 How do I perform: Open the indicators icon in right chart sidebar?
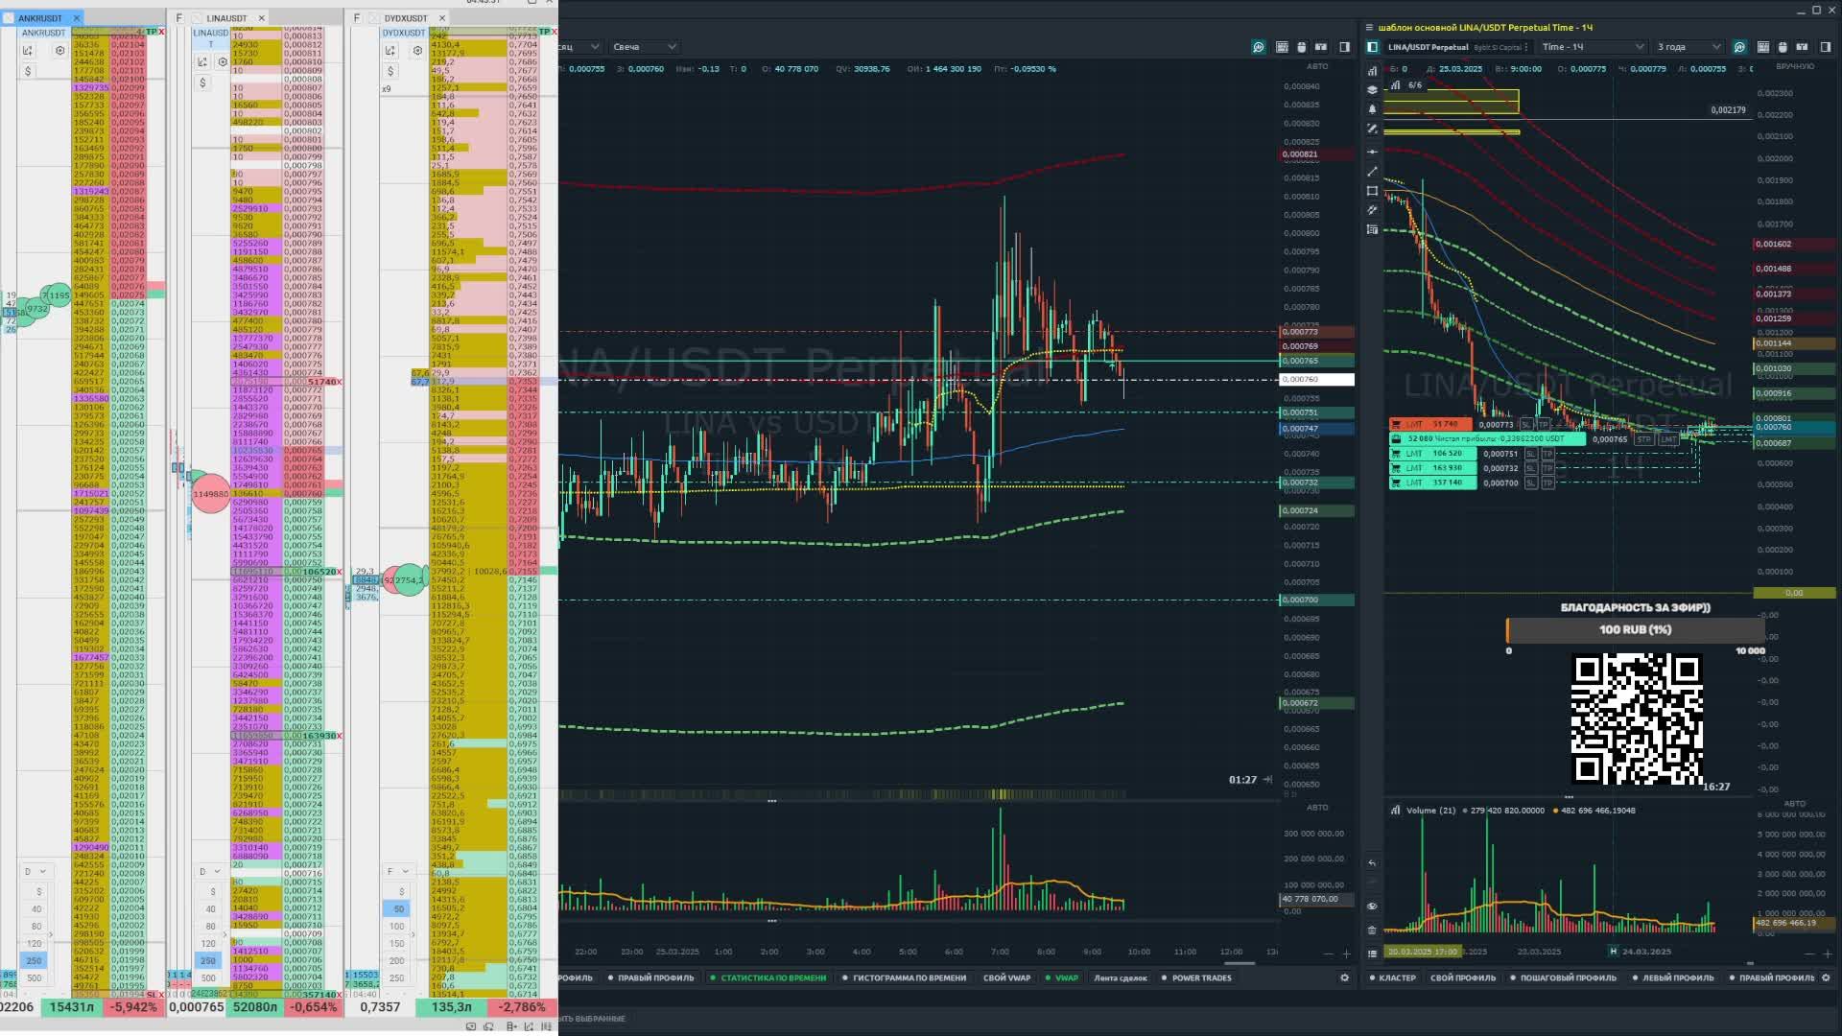pos(1372,70)
